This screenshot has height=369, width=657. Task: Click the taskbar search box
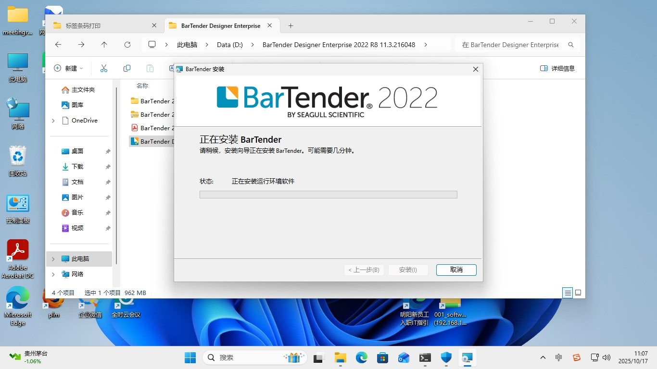click(x=254, y=357)
